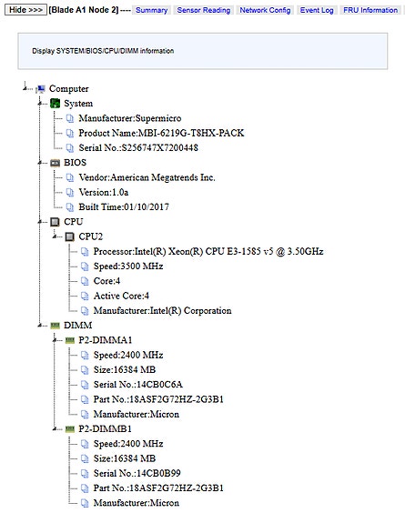405x523 pixels.
Task: Collapse the CPU2 tree node
Action: pos(55,236)
